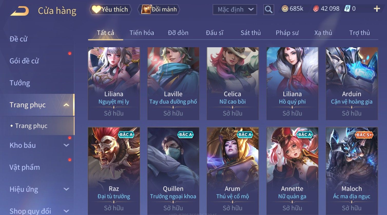Open the Mặc định sort dropdown
Screen dimensions: 387x215
click(235, 10)
